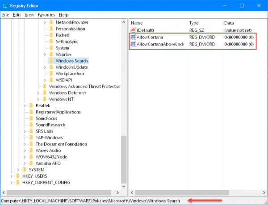Image resolution: width=268 pixels, height=205 pixels.
Task: Select the Personalization key label
Action: pos(71,29)
